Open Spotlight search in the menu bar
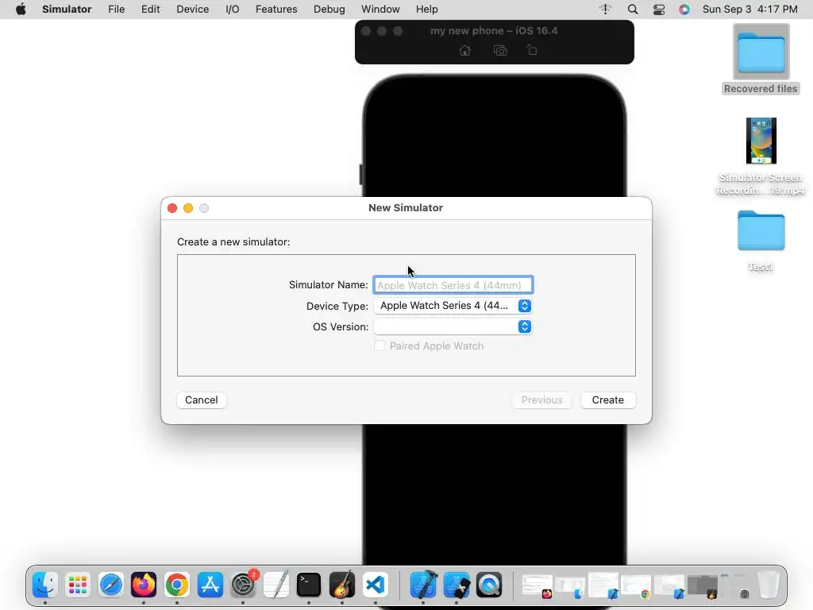 tap(633, 10)
